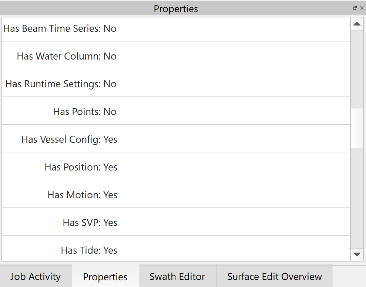Select the Has Vessel Config row
The width and height of the screenshot is (366, 287).
[x=61, y=139]
